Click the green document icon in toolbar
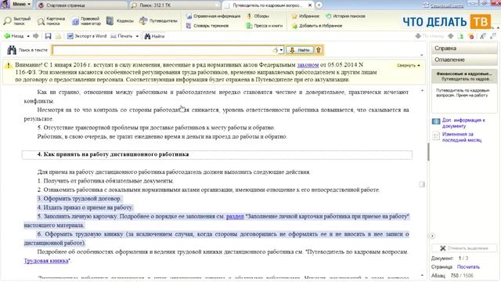The image size is (501, 282). click(x=461, y=36)
